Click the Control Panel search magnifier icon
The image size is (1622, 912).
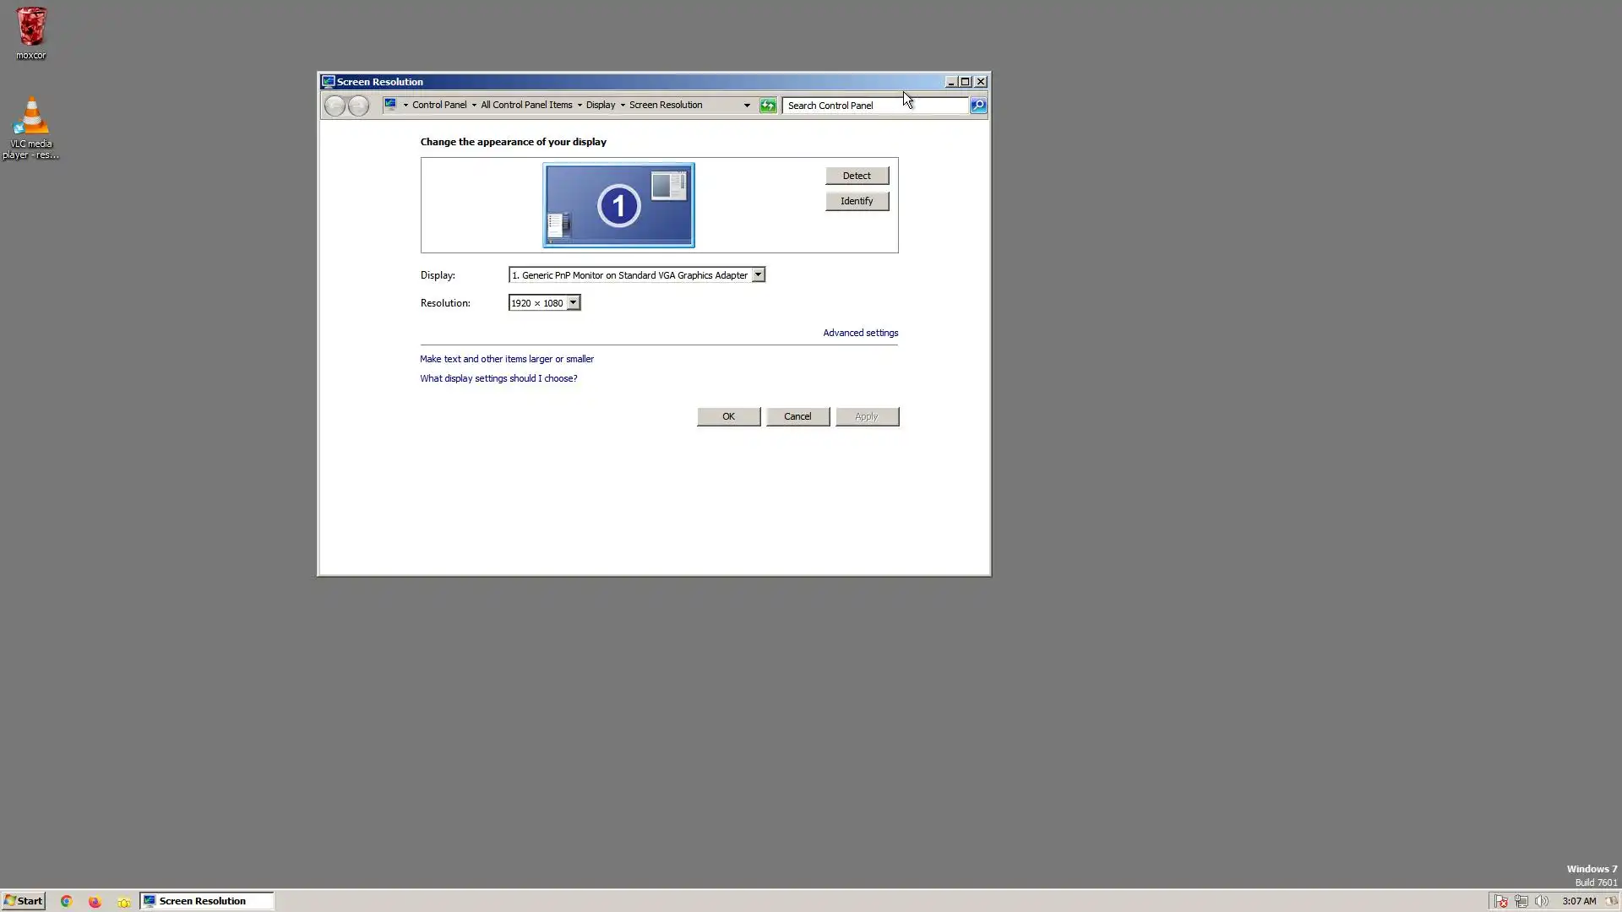(977, 106)
